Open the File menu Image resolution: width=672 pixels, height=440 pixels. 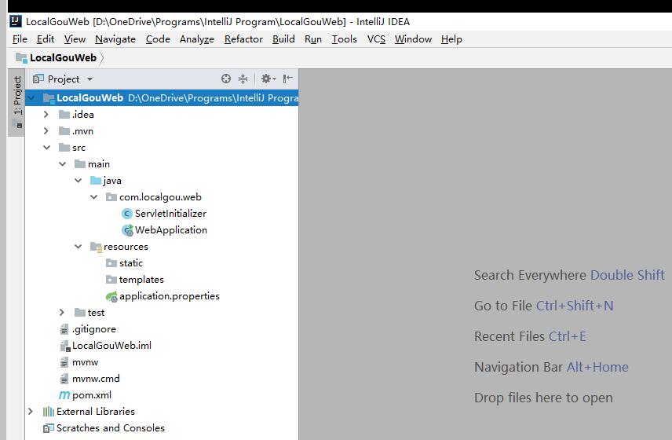20,39
